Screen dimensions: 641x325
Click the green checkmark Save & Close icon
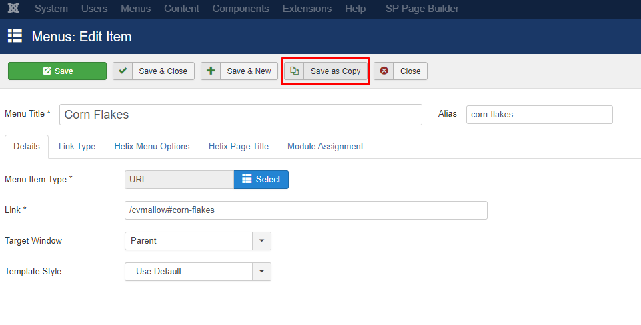pyautogui.click(x=123, y=71)
